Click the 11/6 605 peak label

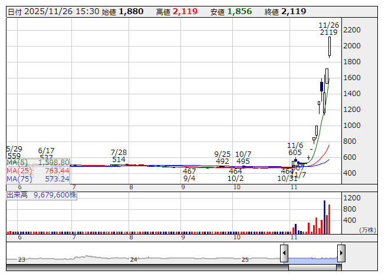[295, 149]
